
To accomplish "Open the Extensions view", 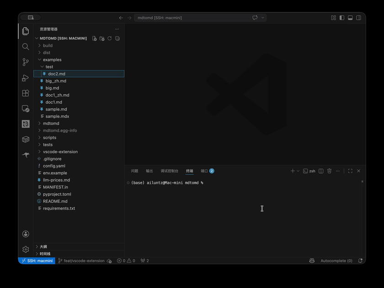I will click(26, 93).
